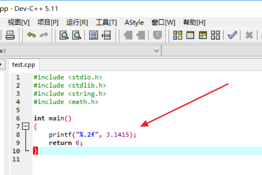Expand the function scope dropdown arrow
Screen dimensions: 262x175
pyautogui.click(x=157, y=51)
